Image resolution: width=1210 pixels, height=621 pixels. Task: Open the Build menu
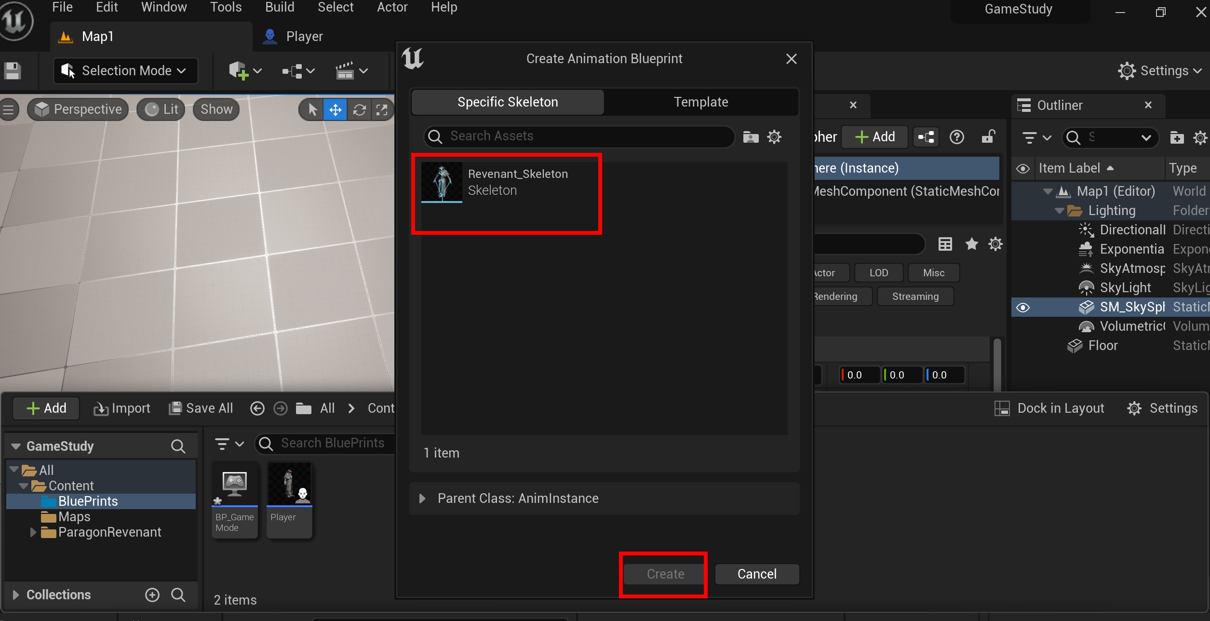point(280,7)
